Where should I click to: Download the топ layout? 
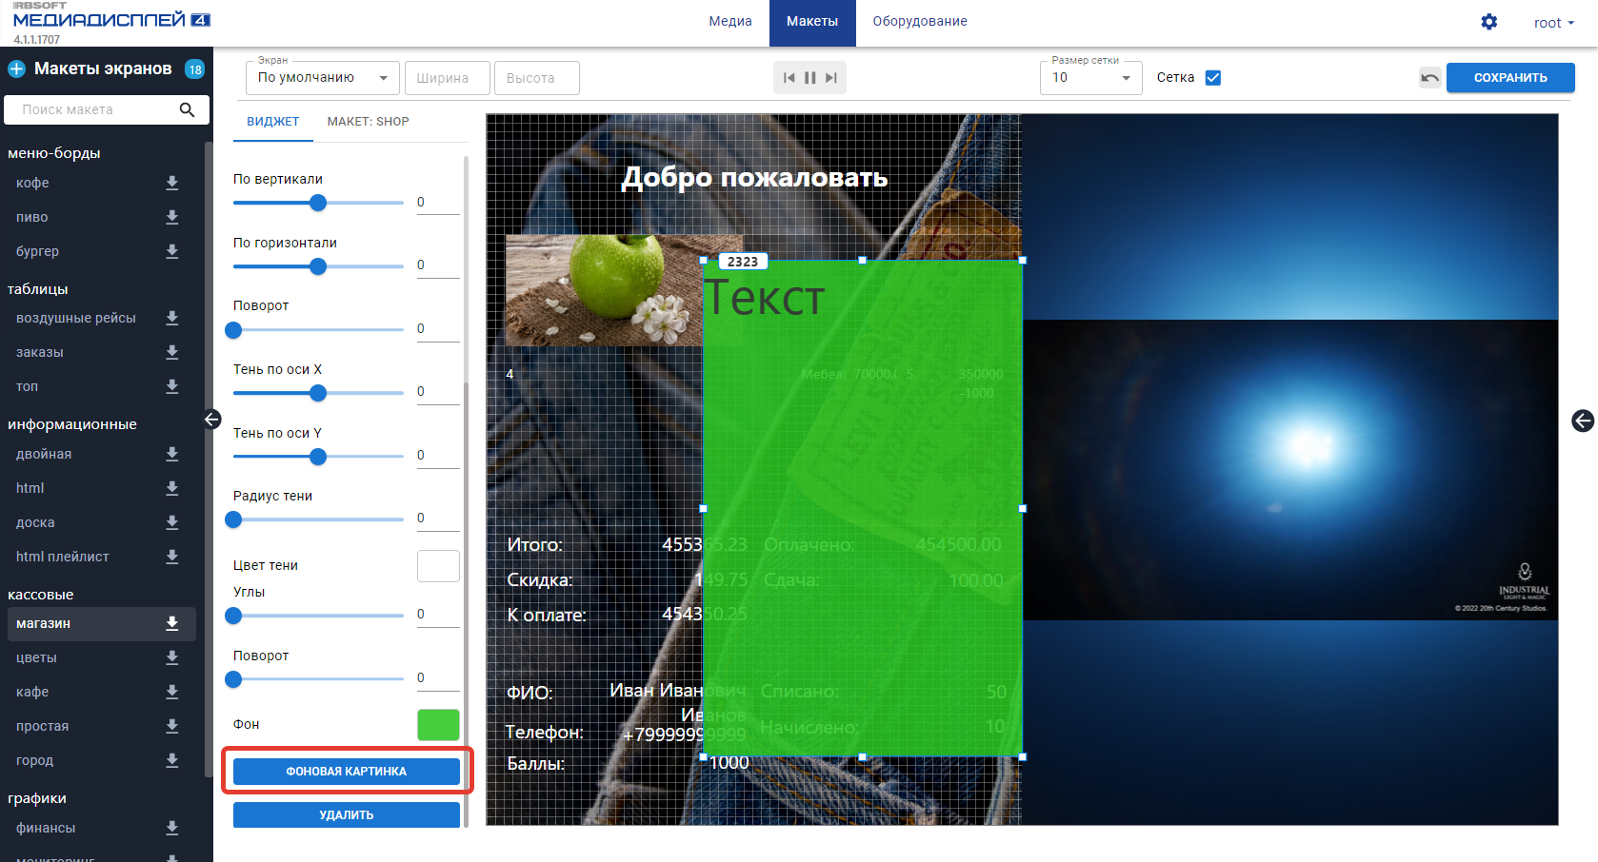click(172, 386)
